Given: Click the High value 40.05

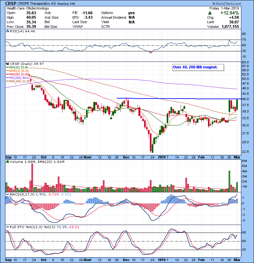Looking at the screenshot, I should tap(31, 17).
